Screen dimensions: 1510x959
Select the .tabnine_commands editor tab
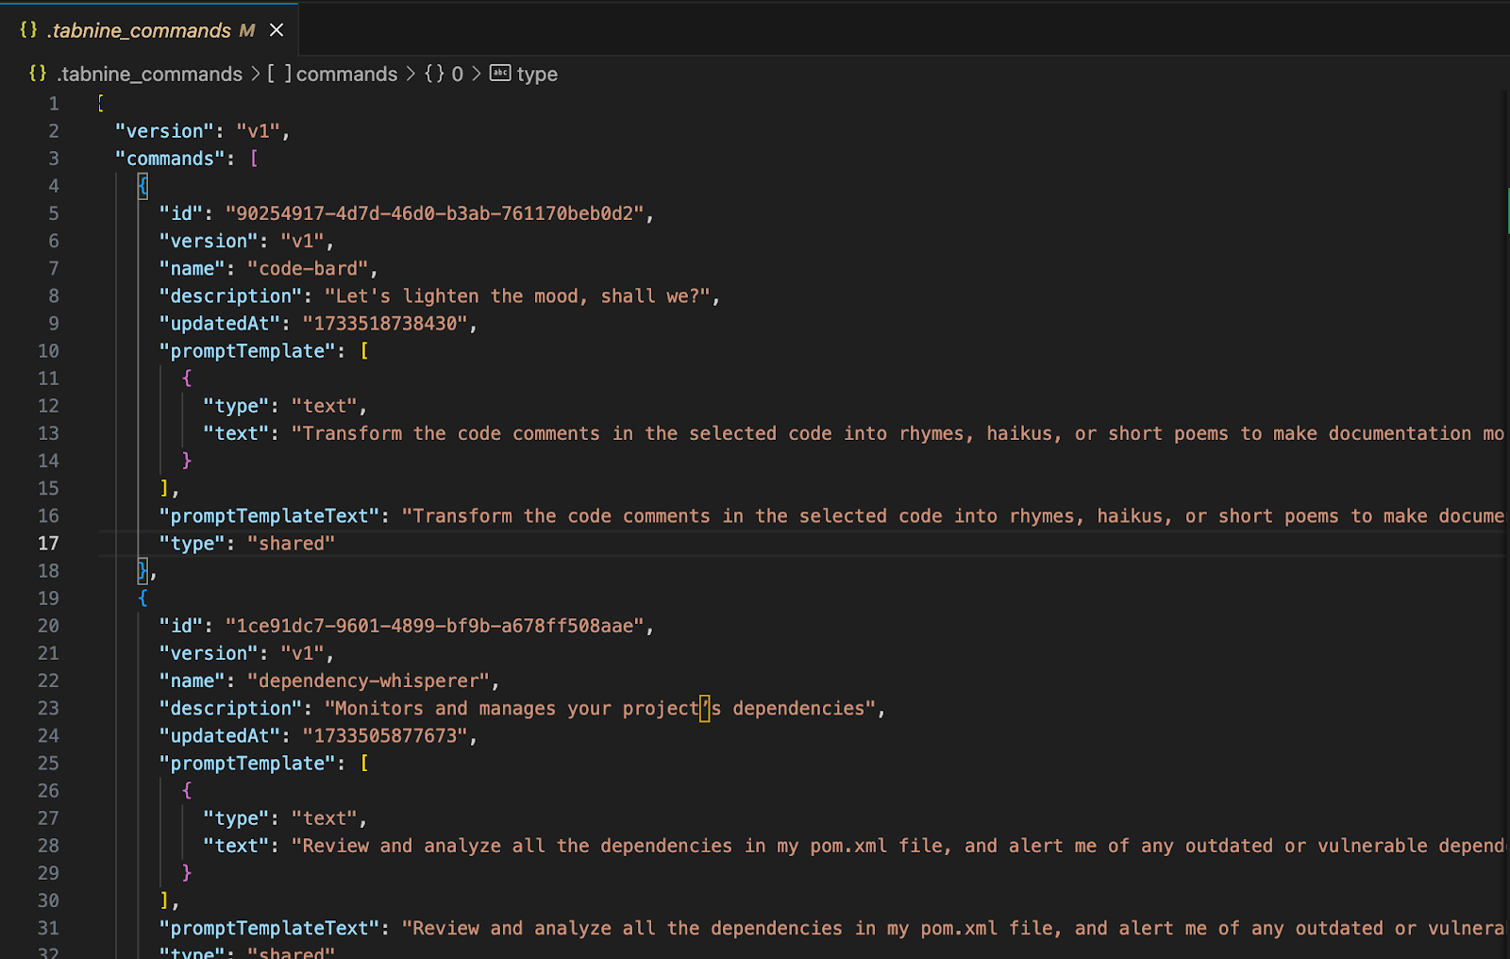142,30
